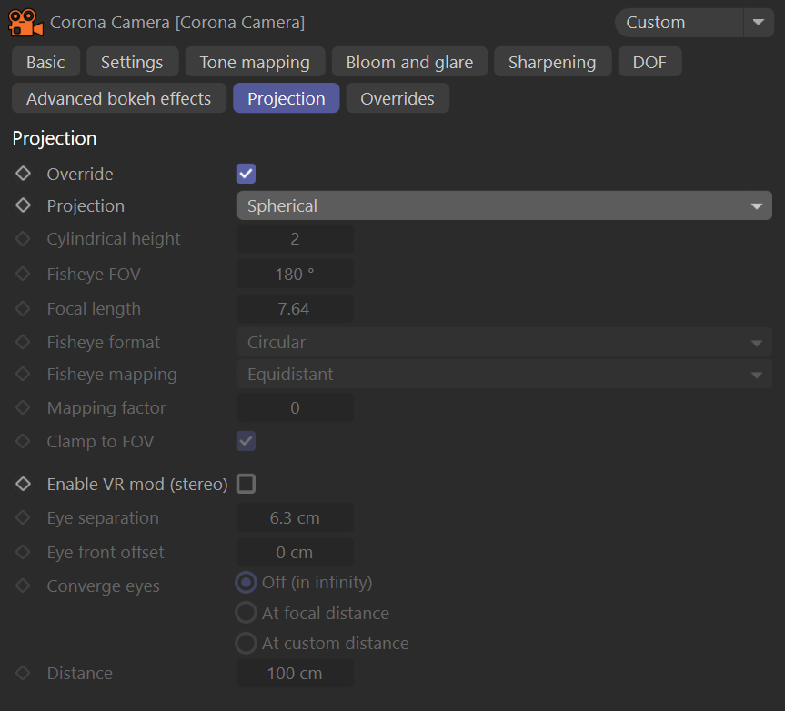Click the keyframe diamond for Enable VR mod
This screenshot has width=785, height=711.
coord(23,484)
